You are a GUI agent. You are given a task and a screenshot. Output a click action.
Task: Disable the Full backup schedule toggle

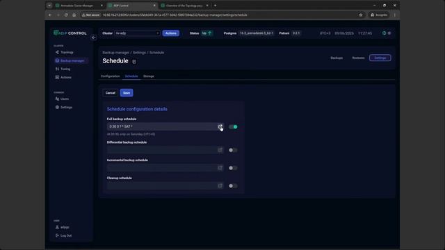click(x=233, y=126)
